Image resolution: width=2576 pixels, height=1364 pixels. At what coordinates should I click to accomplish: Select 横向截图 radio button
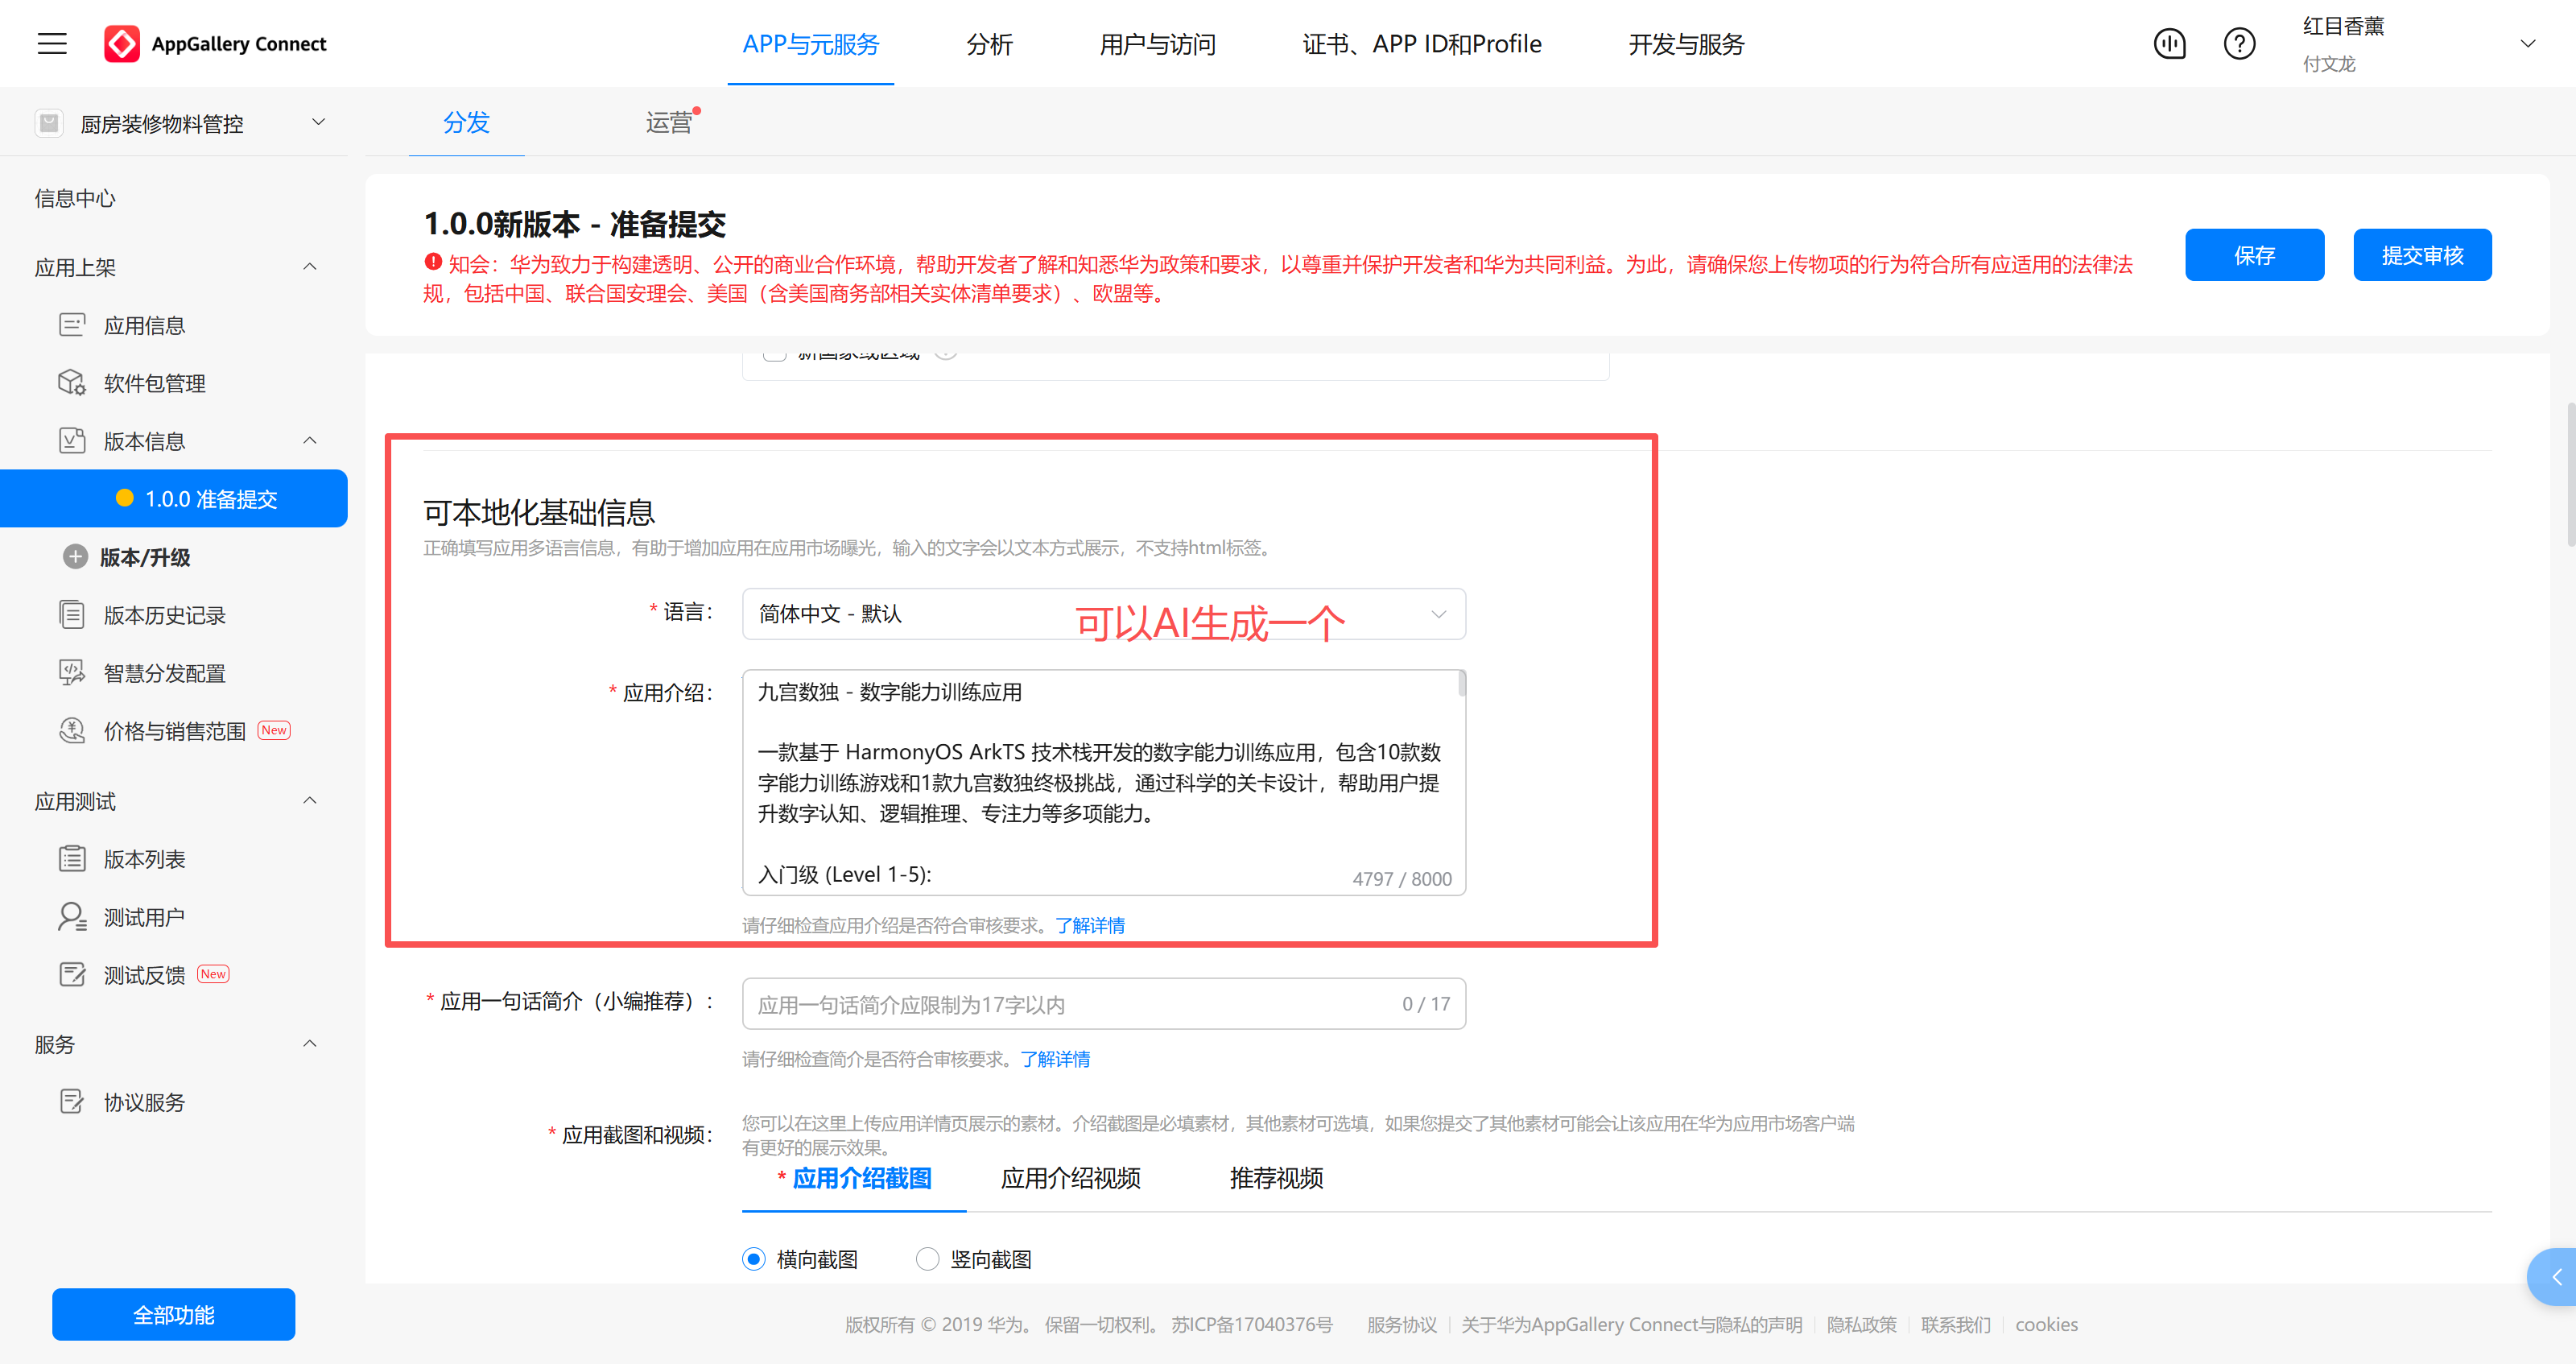pyautogui.click(x=754, y=1259)
